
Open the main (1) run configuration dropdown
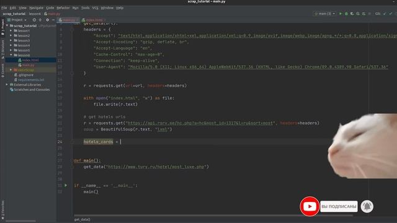(324, 14)
